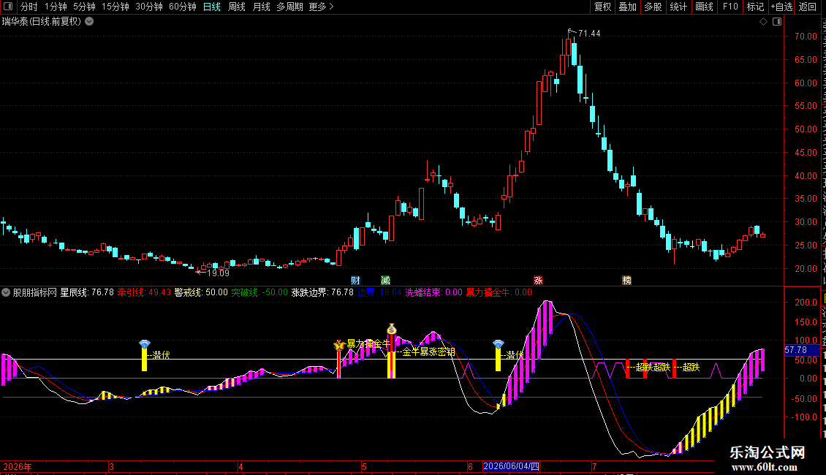Image resolution: width=826 pixels, height=475 pixels.
Task: Select the 30分钟 period
Action: point(149,7)
